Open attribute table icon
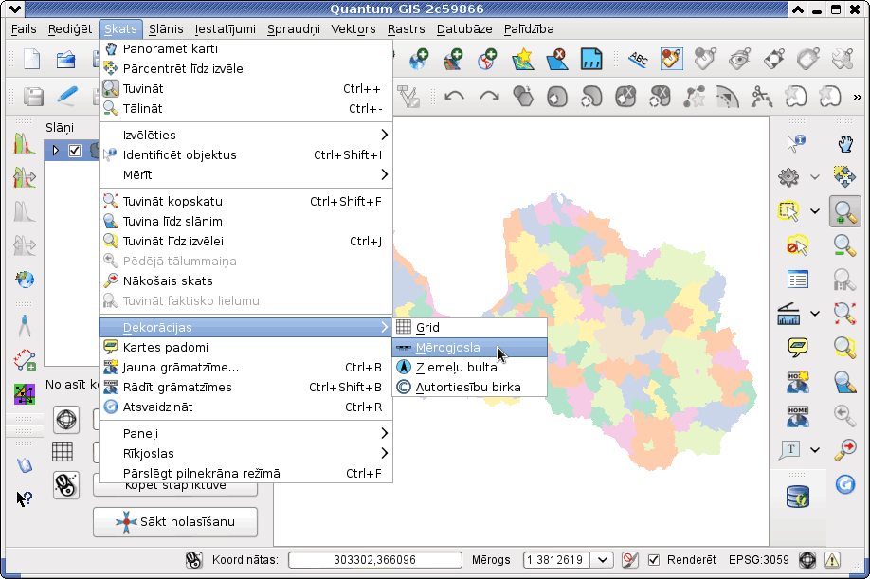Viewport: 870px width, 579px height. 797,280
